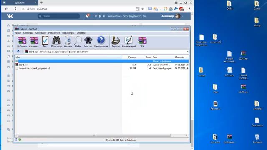The image size is (267, 150).
Task: Convert archive with SFX tool
Action: tap(142, 42)
